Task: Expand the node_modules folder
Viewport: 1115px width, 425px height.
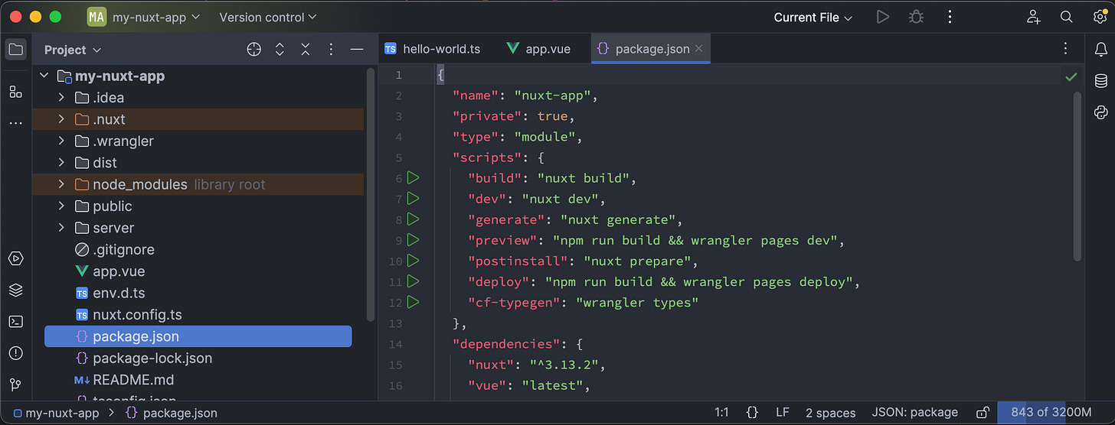Action: point(62,184)
